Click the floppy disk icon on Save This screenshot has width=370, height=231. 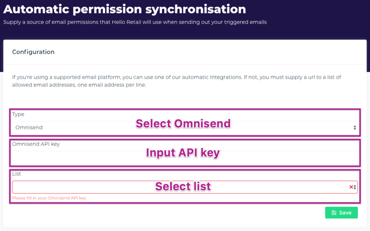pos(334,213)
